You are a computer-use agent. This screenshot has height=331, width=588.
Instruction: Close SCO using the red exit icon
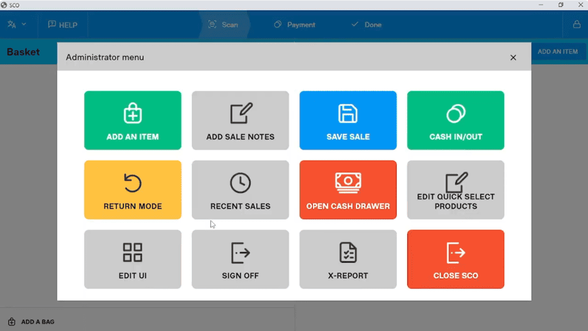455,251
